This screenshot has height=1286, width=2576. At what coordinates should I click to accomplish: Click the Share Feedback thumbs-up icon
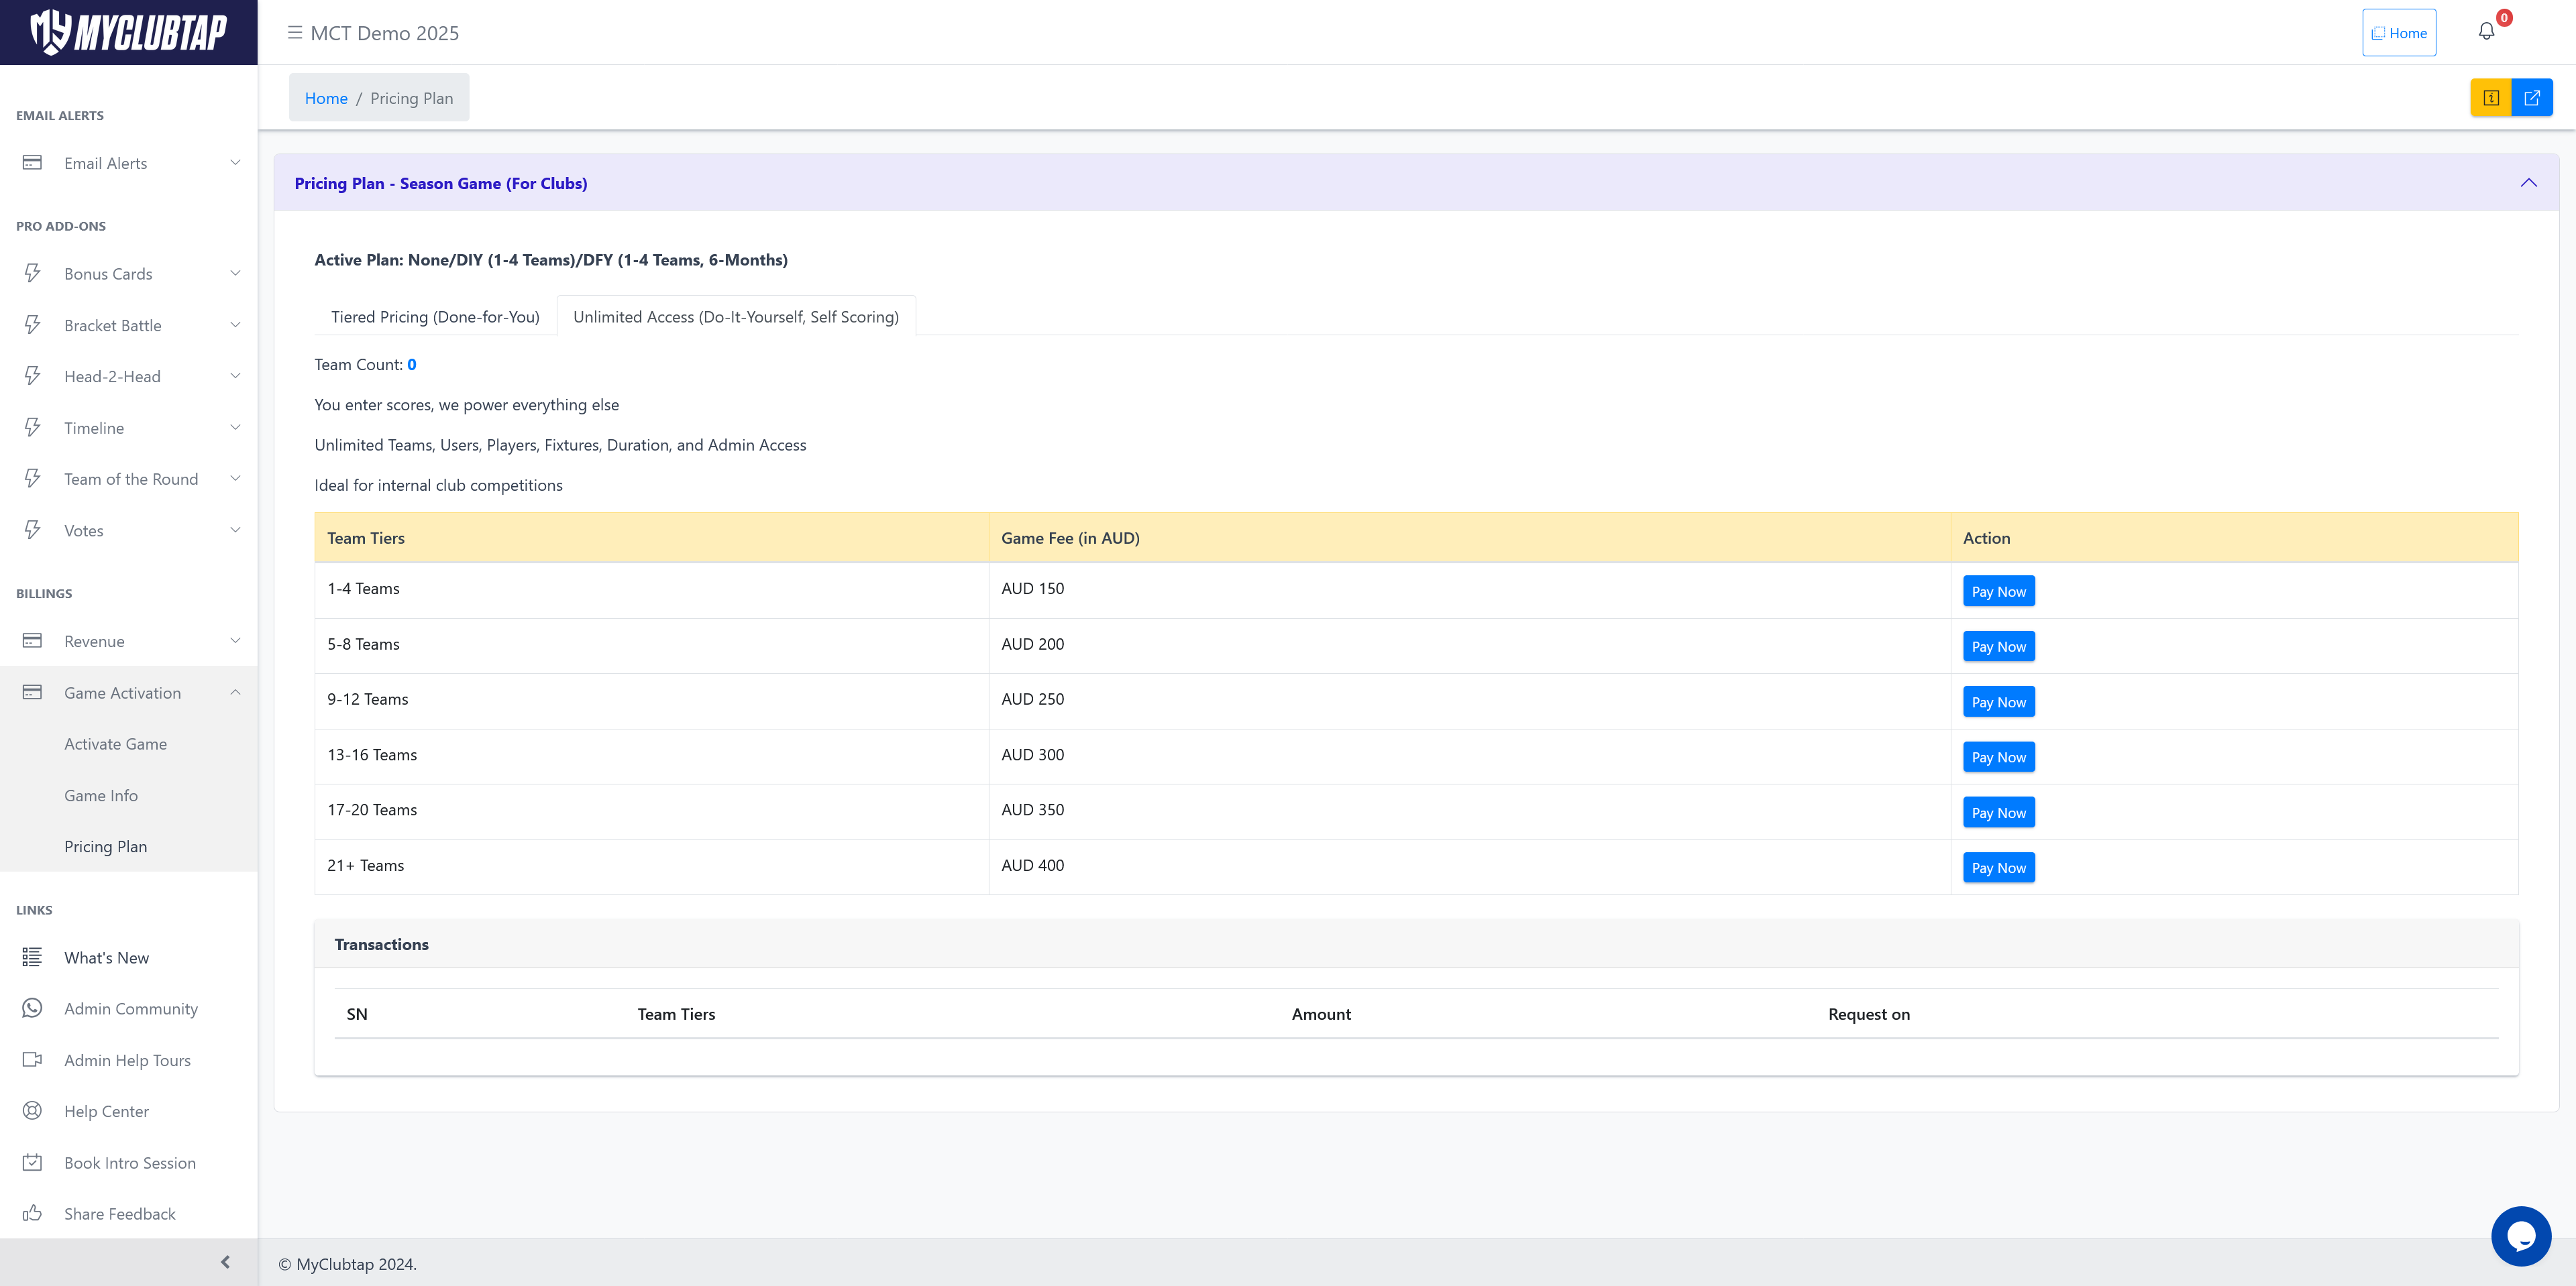(32, 1213)
